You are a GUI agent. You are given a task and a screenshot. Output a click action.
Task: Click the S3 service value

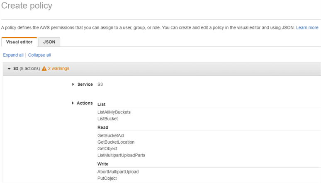click(100, 84)
